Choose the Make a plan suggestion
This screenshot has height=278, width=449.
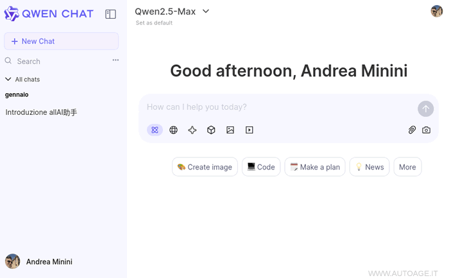[315, 167]
